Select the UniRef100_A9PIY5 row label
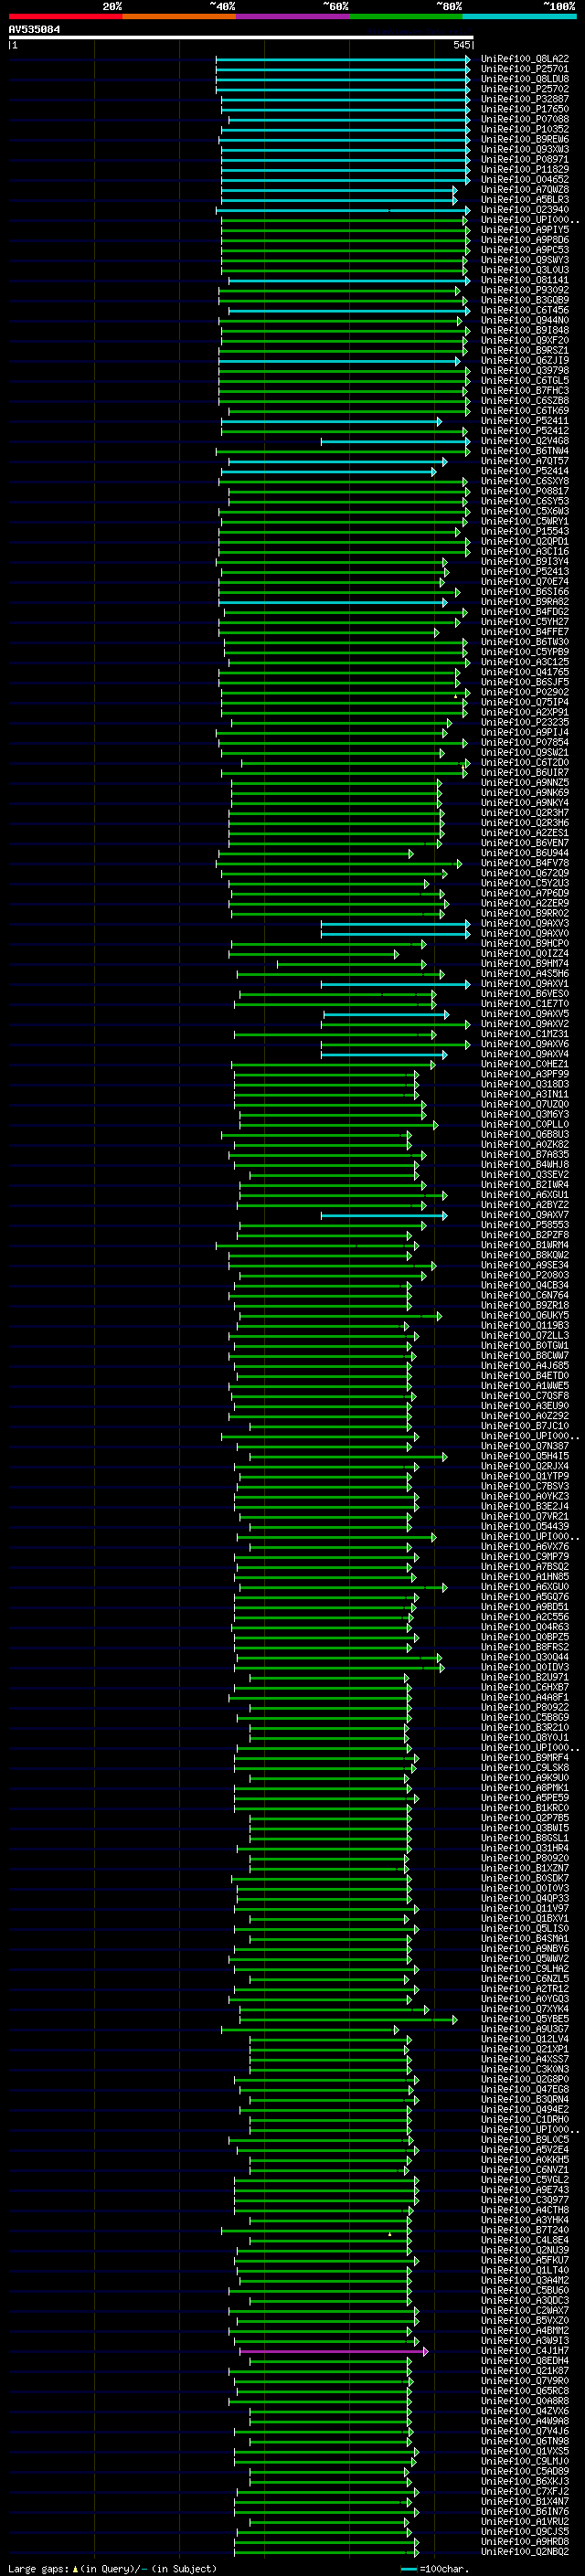Viewport: 585px width, 2576px height. tap(525, 229)
